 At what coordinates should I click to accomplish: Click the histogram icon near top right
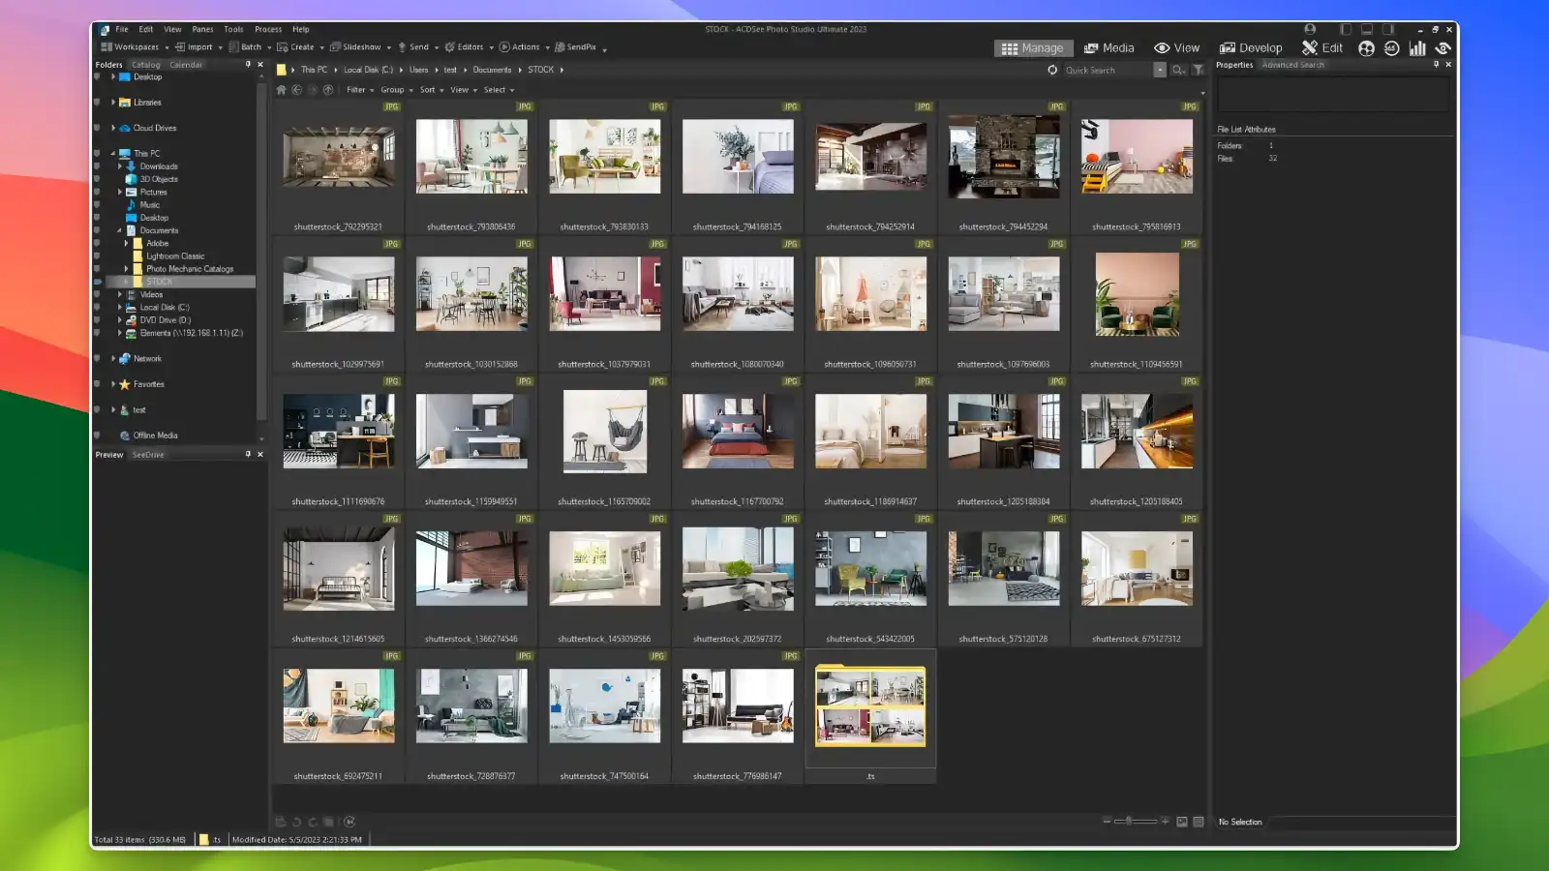tap(1417, 47)
